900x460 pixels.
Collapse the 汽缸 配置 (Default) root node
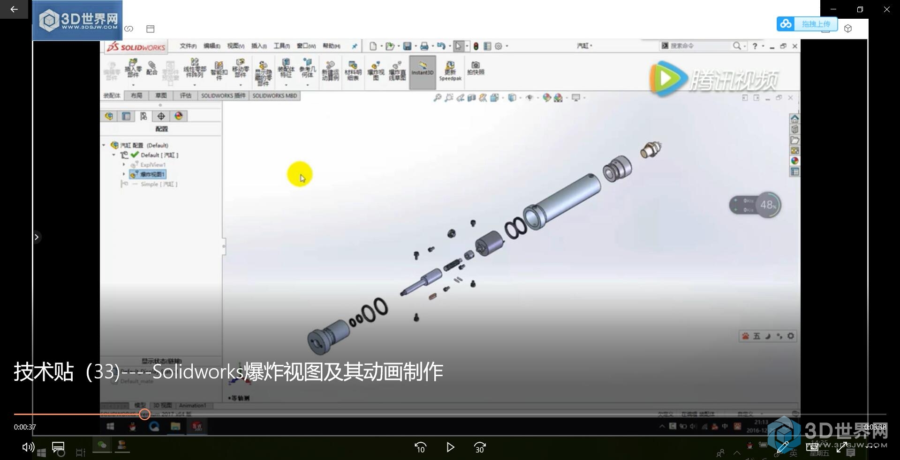(104, 145)
